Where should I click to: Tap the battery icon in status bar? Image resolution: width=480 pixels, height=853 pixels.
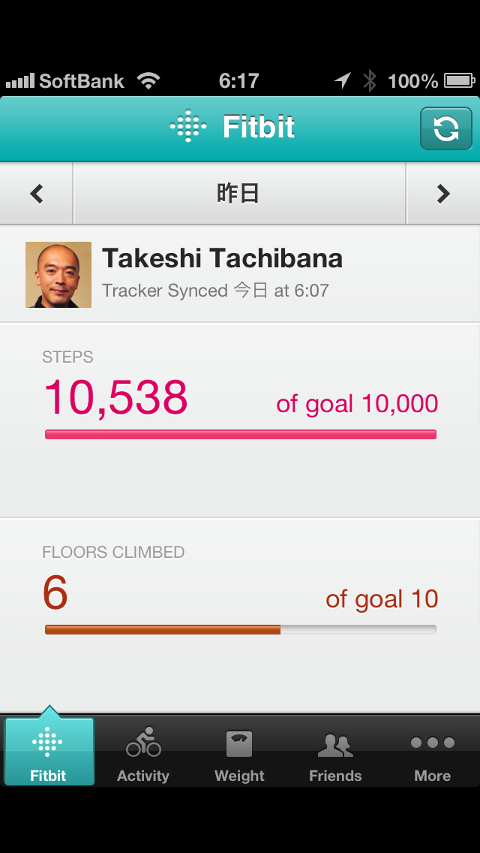tap(458, 80)
